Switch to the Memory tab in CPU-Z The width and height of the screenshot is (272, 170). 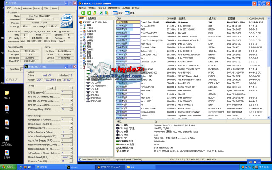tap(38, 8)
